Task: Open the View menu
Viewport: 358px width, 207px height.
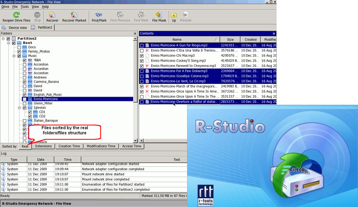Action: tap(35, 6)
